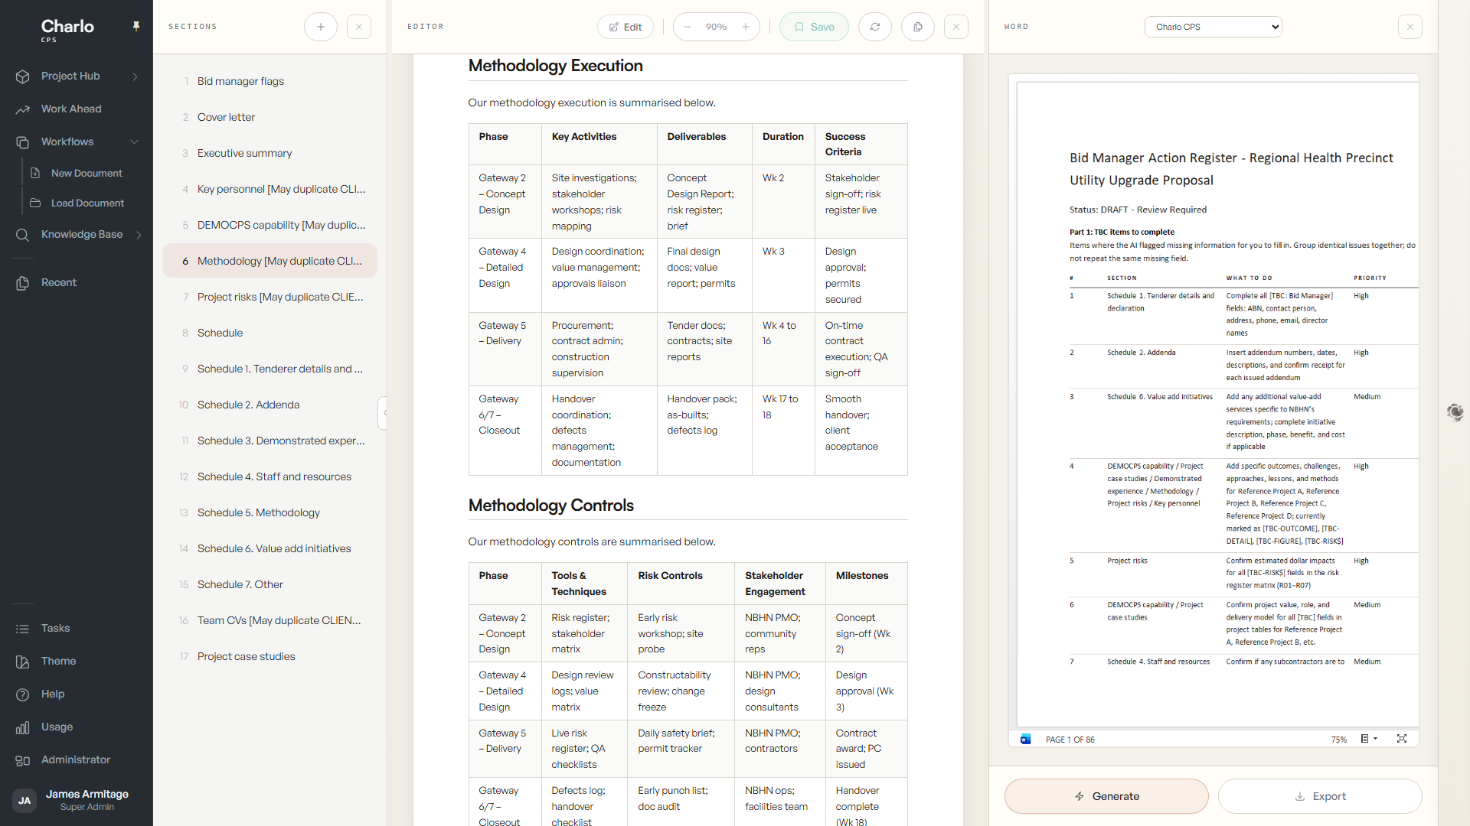
Task: Click the Knowledge Base search icon
Action: point(22,235)
